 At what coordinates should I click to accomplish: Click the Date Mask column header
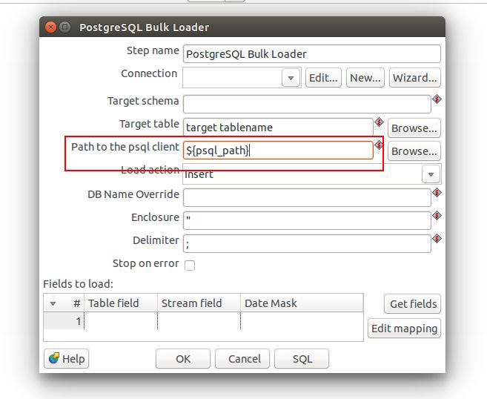click(x=302, y=303)
